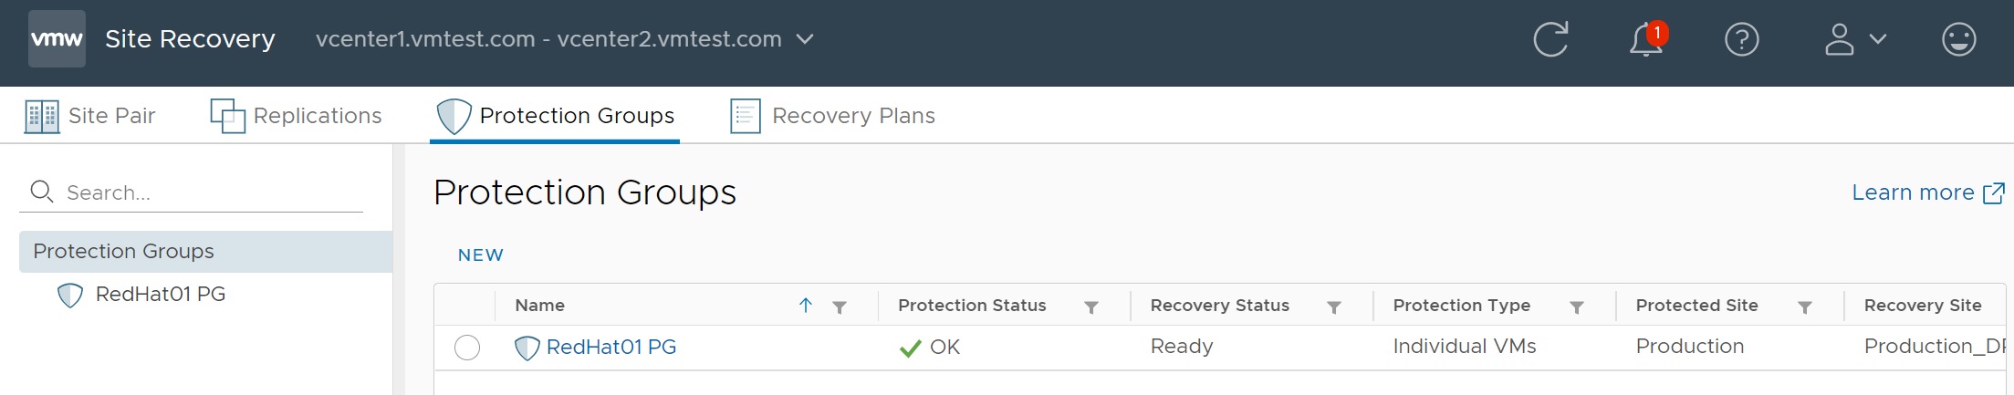The width and height of the screenshot is (2014, 395).
Task: Filter the Protected Site column
Action: click(x=1804, y=307)
